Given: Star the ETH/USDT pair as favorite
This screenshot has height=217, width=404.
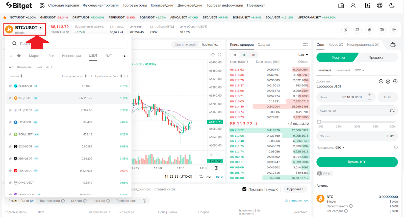Looking at the screenshot, I should [10, 110].
